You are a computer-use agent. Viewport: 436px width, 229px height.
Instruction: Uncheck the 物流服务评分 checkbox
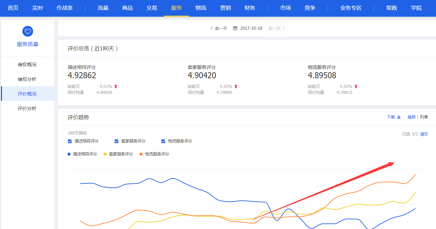pos(163,141)
